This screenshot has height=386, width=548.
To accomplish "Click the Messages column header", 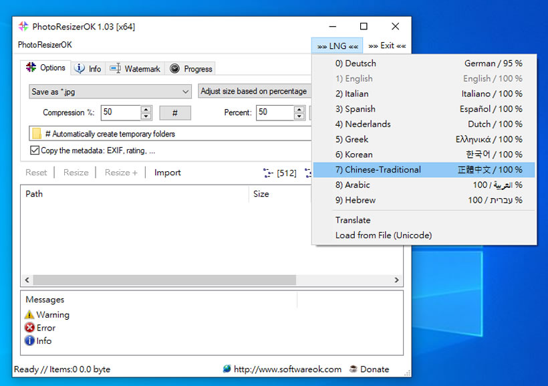I will [x=159, y=300].
